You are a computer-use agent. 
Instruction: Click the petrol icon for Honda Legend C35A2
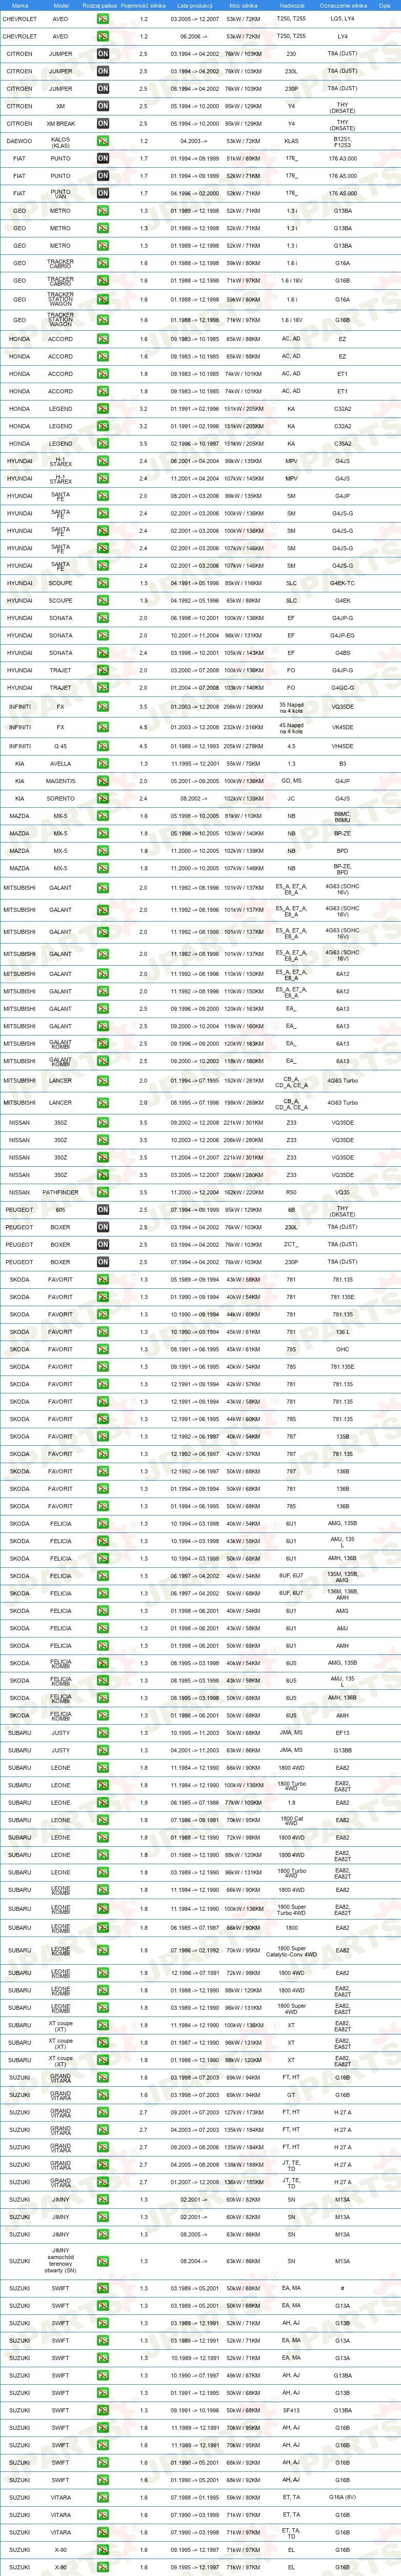(103, 444)
